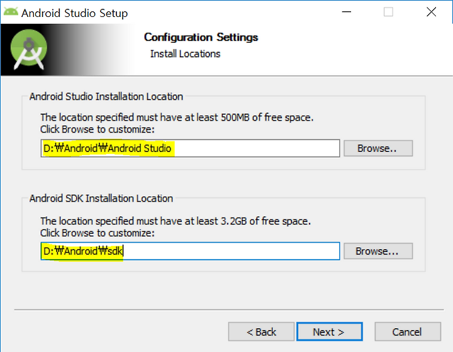Click the Android Studio Setup title text
Viewport: 453px width, 352px height.
click(x=74, y=13)
